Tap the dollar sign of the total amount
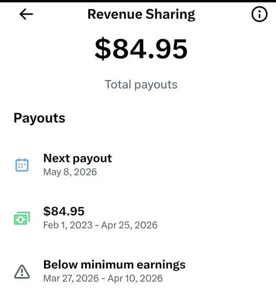This screenshot has height=298, width=276. [x=103, y=48]
